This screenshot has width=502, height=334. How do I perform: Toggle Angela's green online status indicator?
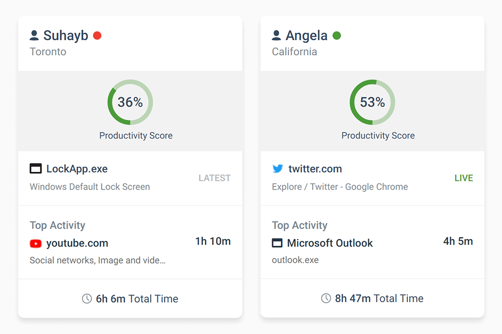point(337,35)
